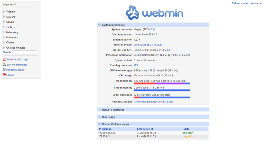The width and height of the screenshot is (263, 152).
Task: Expand the Webmin category arrow
Action: click(4, 11)
